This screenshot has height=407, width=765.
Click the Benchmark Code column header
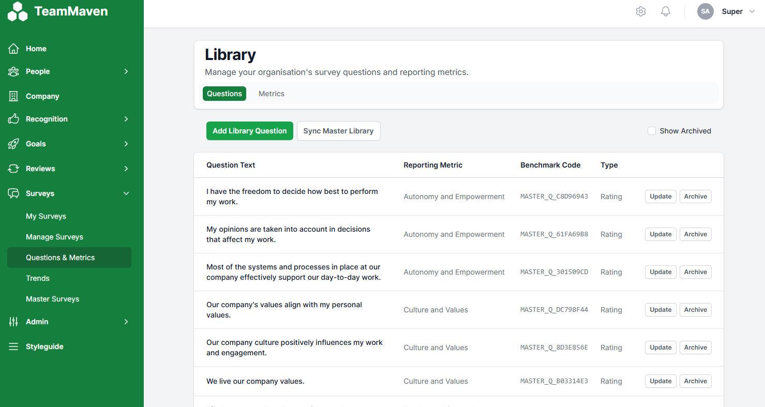coord(550,165)
